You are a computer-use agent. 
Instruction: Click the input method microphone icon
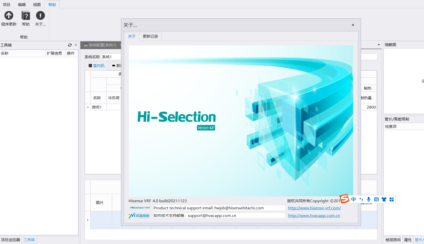point(369,199)
